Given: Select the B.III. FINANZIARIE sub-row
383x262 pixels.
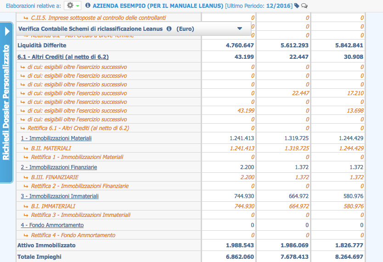Looking at the screenshot, I should click(x=55, y=177).
